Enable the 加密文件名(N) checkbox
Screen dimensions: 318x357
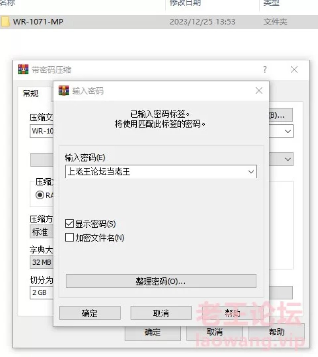(69, 237)
